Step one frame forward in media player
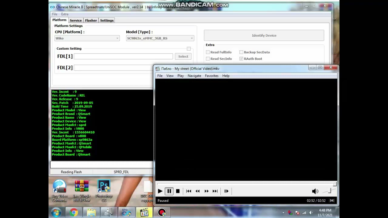This screenshot has height=218, width=388. 226,191
